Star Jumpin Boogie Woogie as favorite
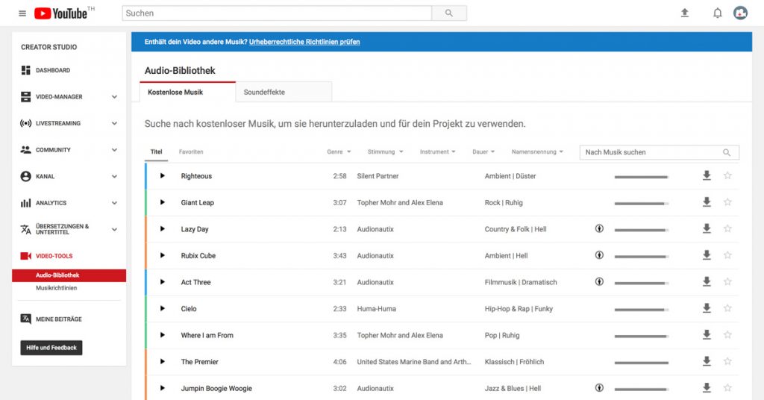This screenshot has height=400, width=764. point(727,388)
